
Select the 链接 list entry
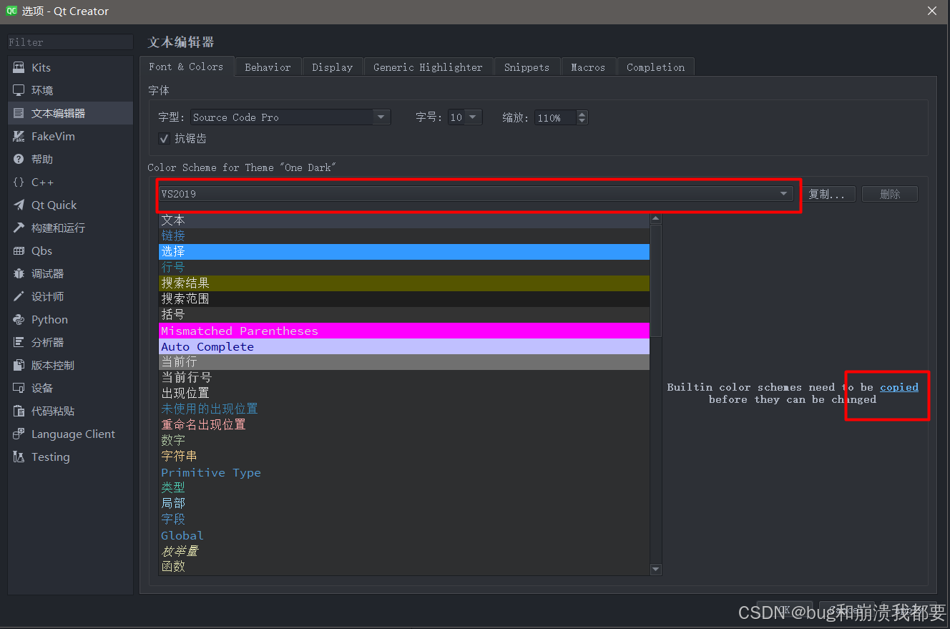click(x=404, y=236)
